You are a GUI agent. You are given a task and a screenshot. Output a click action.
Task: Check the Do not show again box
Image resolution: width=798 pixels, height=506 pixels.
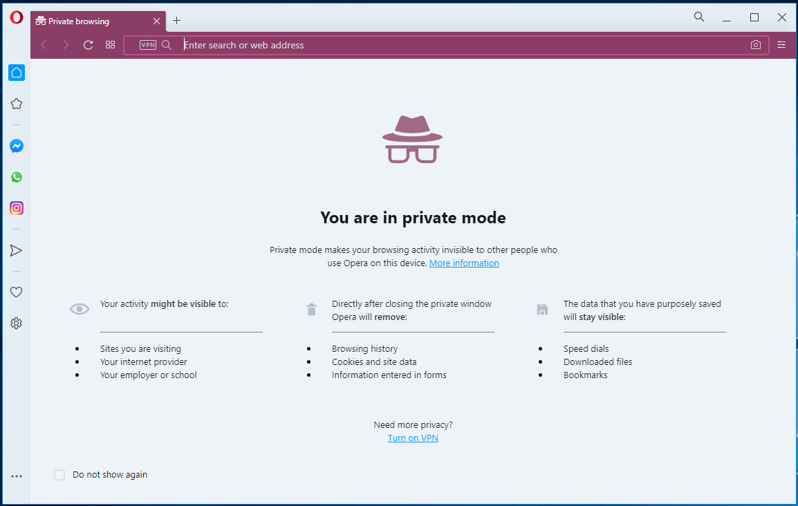(x=59, y=474)
